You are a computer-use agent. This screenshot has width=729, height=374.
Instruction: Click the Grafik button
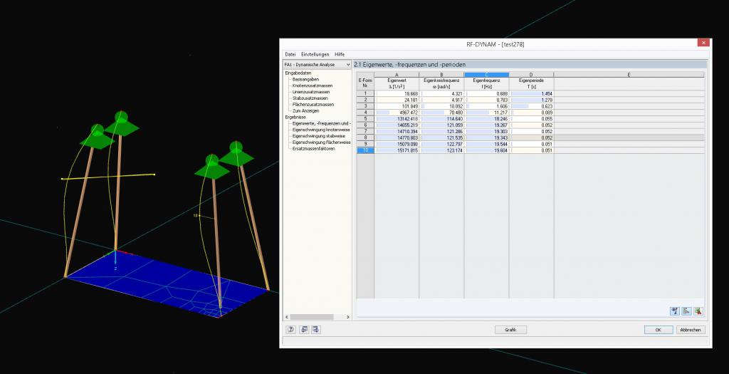pyautogui.click(x=510, y=330)
